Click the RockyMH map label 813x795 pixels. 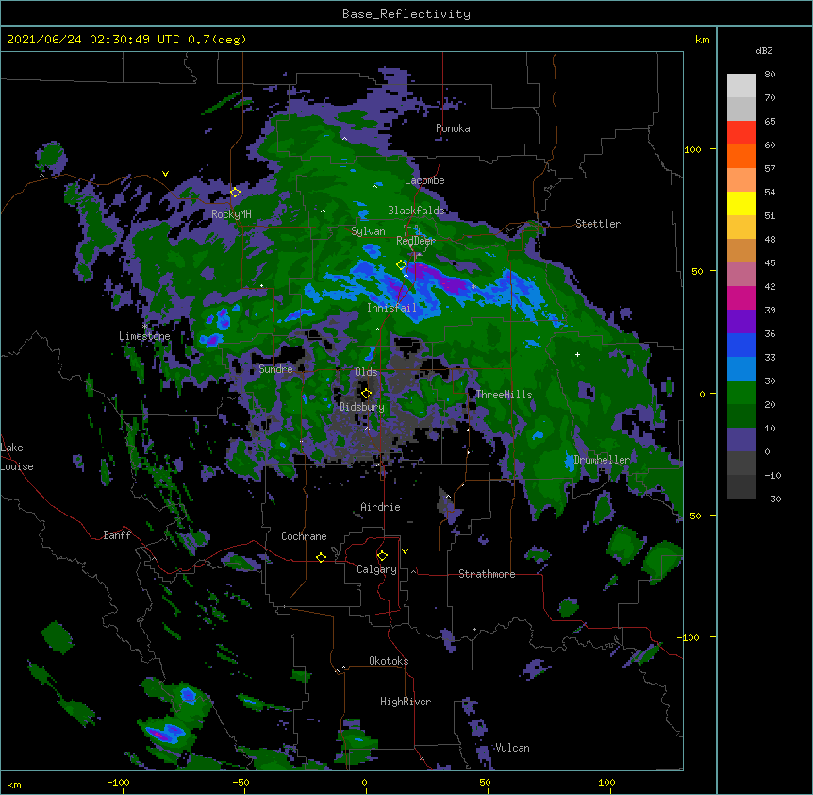click(x=231, y=214)
